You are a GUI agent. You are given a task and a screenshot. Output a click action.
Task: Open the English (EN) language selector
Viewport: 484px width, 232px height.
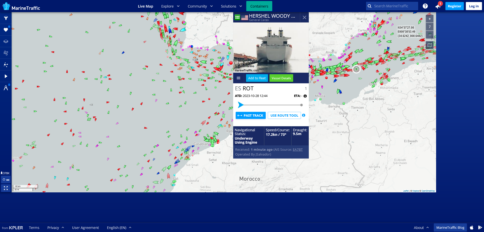coord(119,227)
